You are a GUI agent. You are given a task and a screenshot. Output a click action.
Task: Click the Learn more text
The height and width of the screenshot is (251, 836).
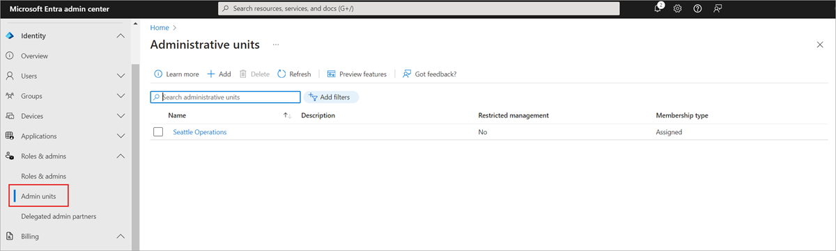click(x=183, y=74)
